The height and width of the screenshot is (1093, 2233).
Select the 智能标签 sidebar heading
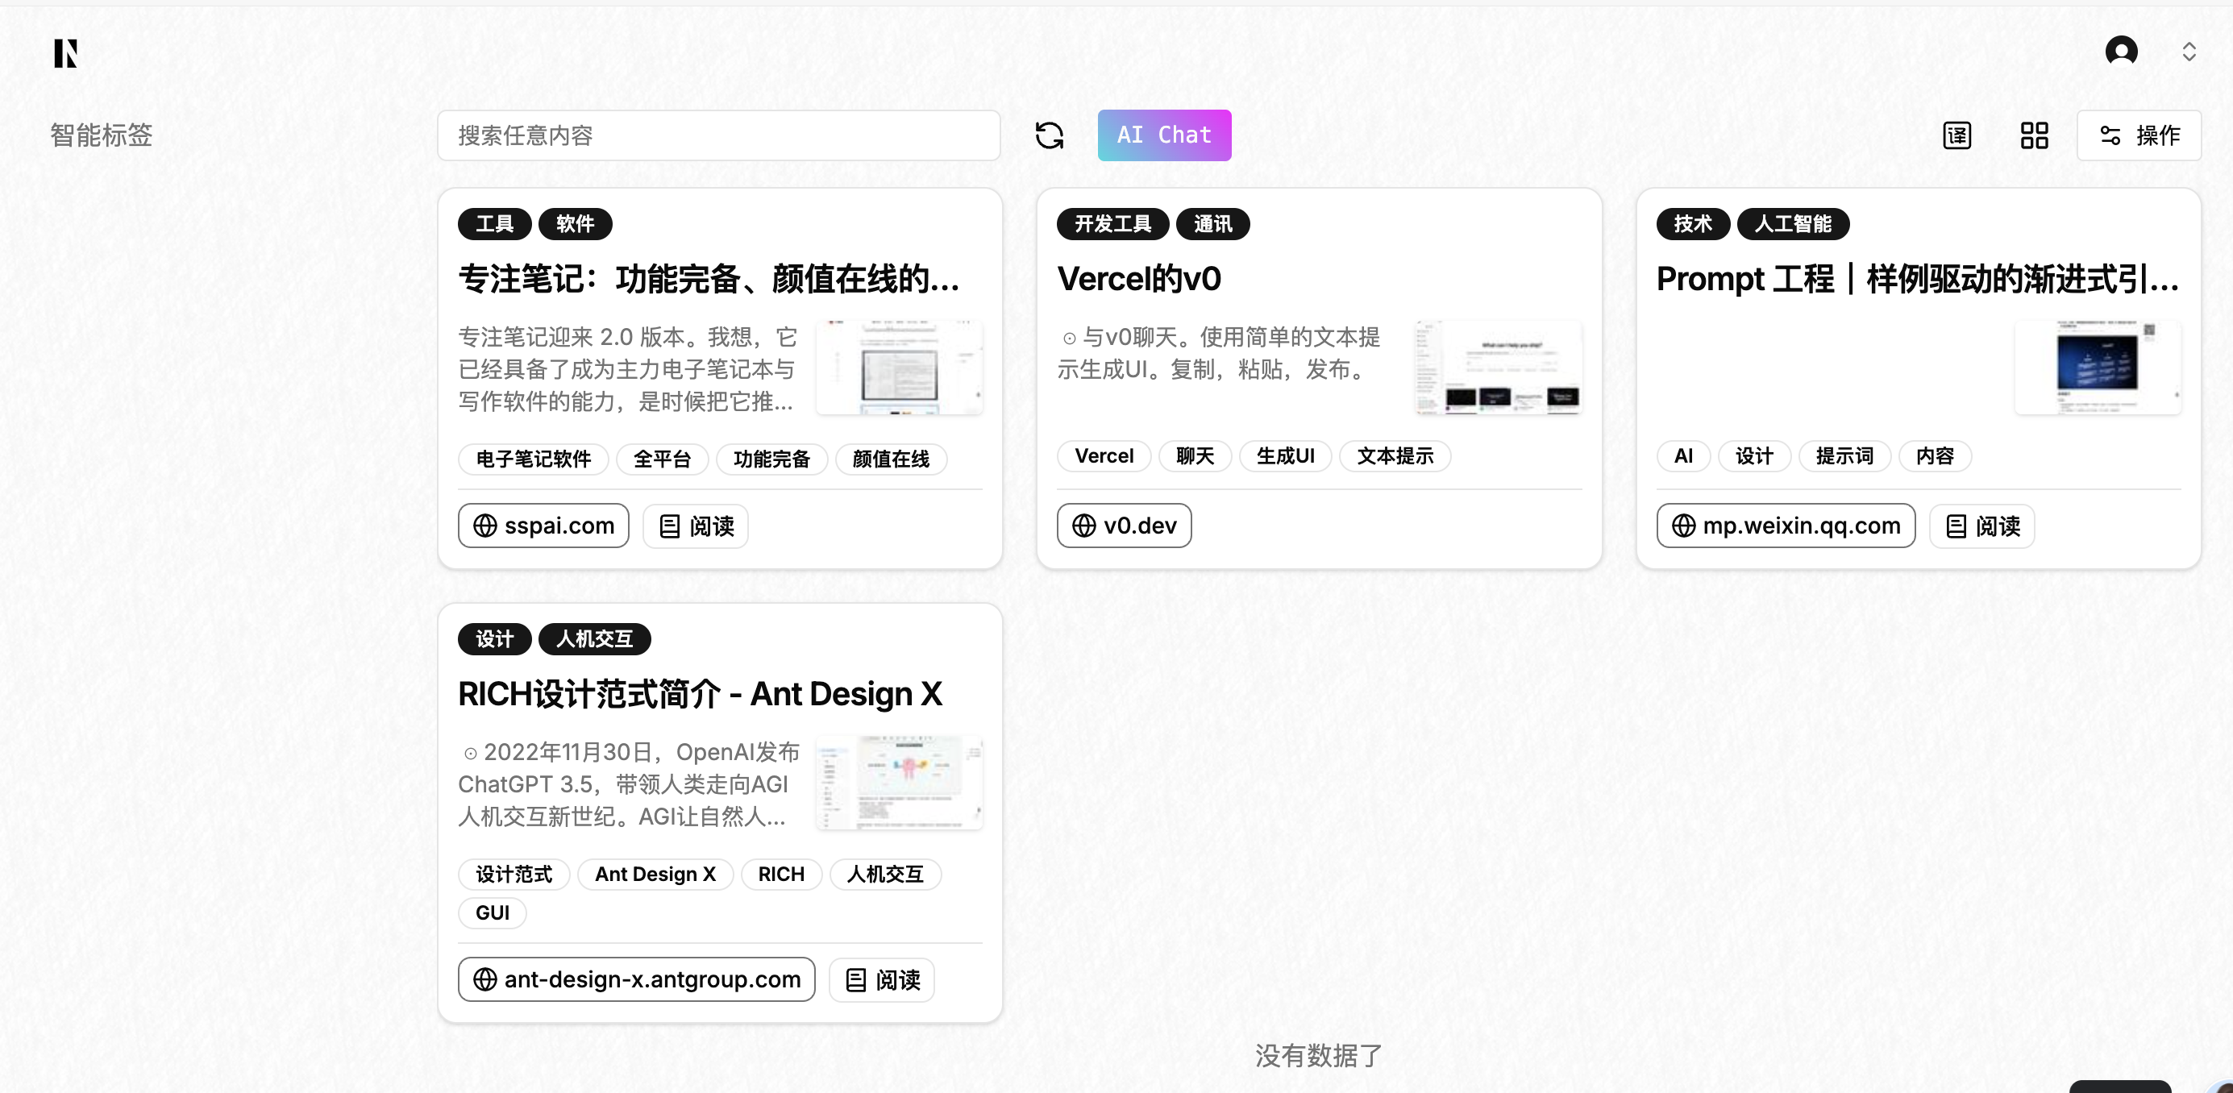102,135
